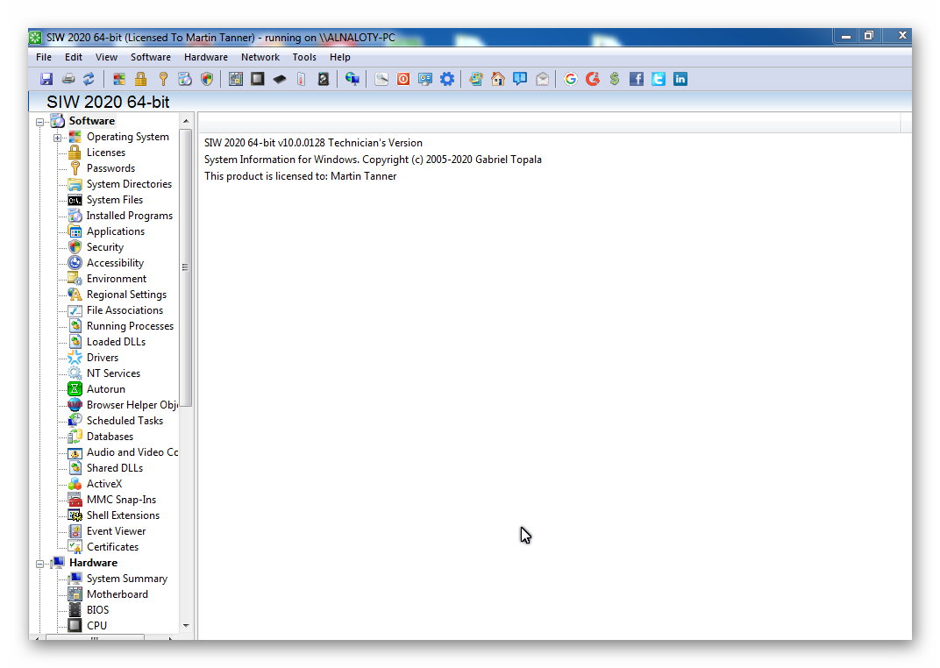Select Autorun in the tree
The width and height of the screenshot is (940, 668).
[x=105, y=389]
